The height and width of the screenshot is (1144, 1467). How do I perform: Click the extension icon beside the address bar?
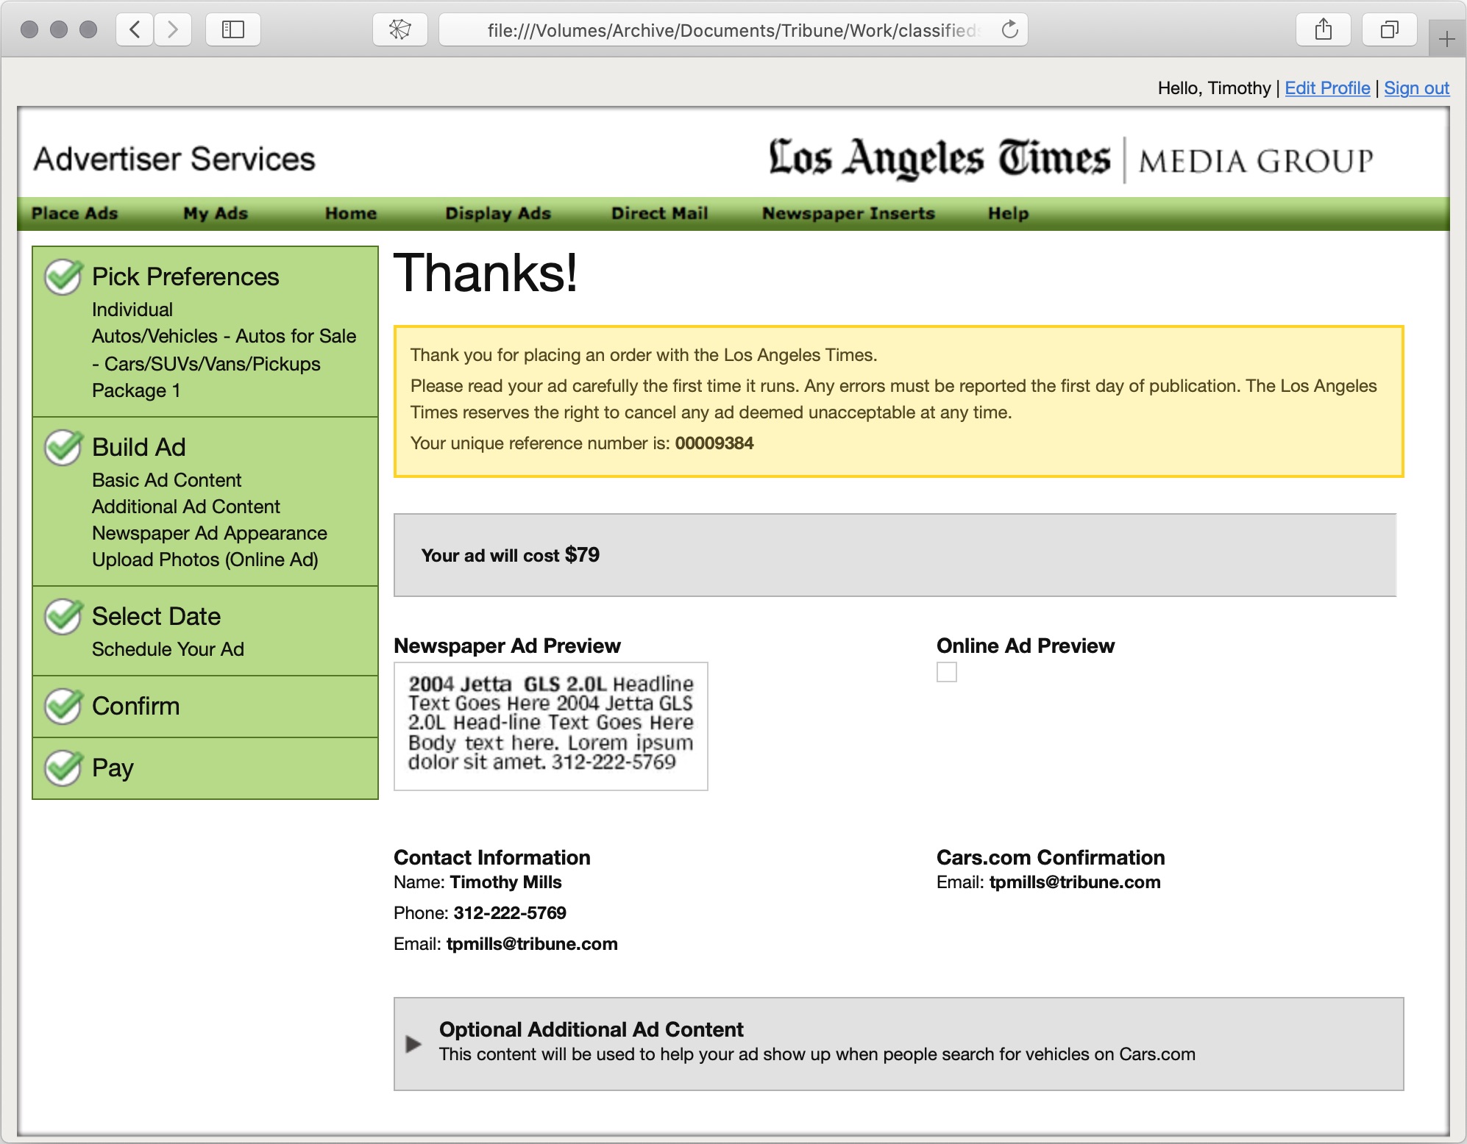coord(399,29)
